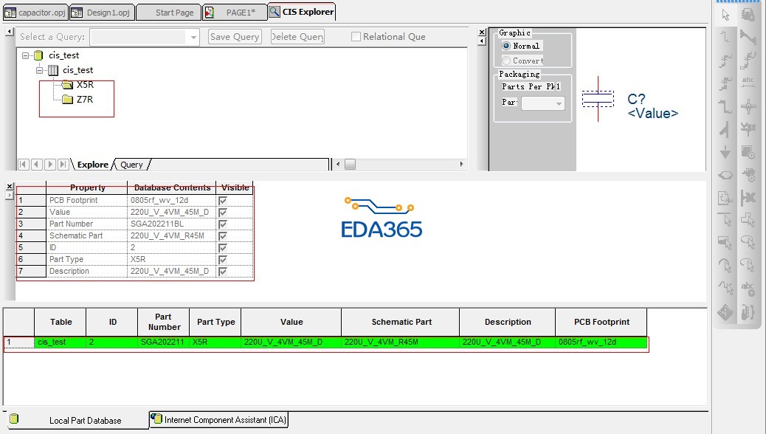Screen dimensions: 766x434
Task: Switch to the capacitor.opj tab
Action: point(35,13)
